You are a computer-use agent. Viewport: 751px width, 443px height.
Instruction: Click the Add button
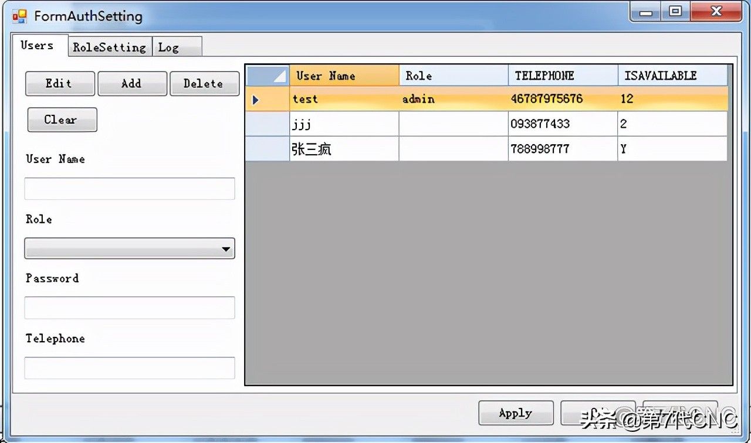tap(132, 84)
